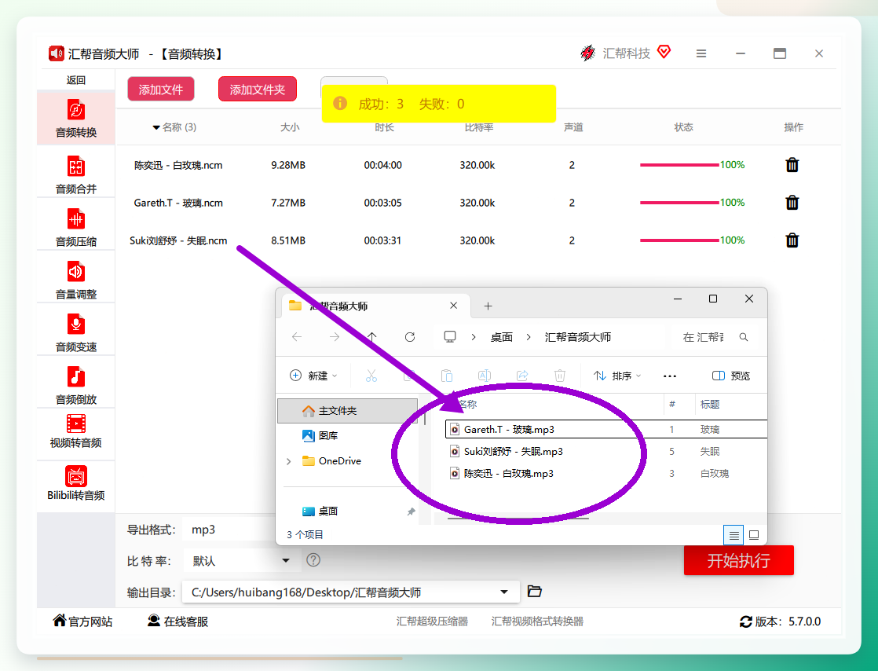Click Explorer delete trash icon
Image resolution: width=878 pixels, height=671 pixels.
pos(560,376)
